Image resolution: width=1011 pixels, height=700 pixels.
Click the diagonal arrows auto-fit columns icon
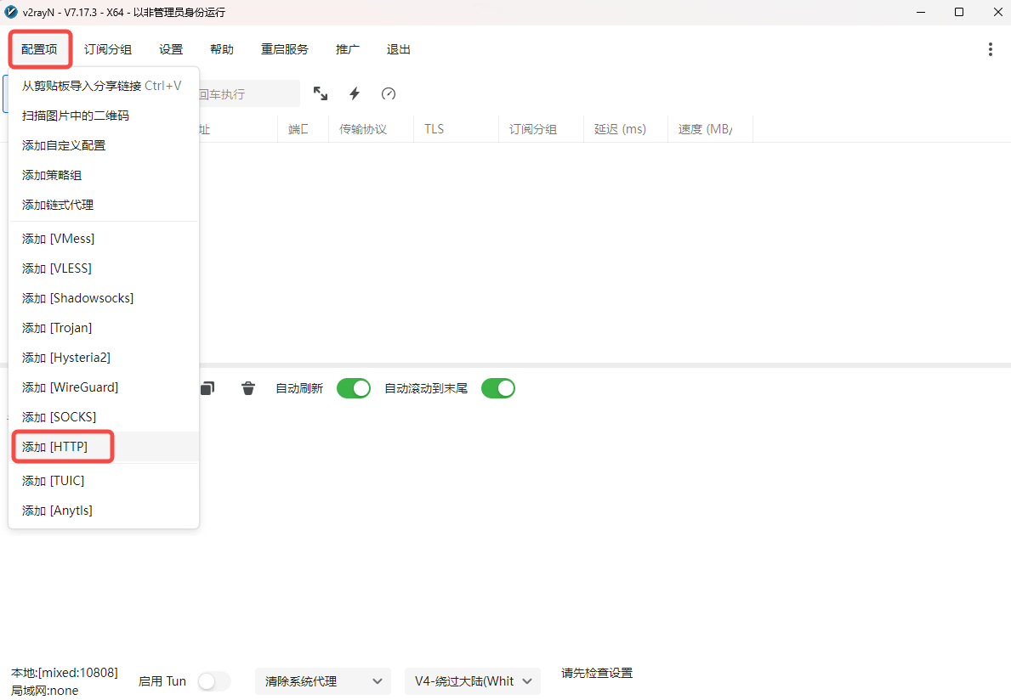click(321, 94)
